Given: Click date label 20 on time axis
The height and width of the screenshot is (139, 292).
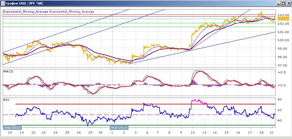Looking at the screenshot, I should (x=262, y=133).
